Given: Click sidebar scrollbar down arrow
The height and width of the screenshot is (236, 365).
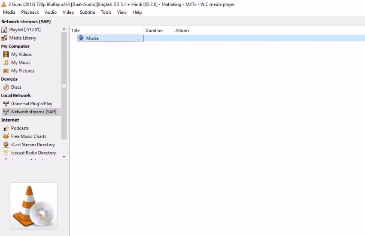Looking at the screenshot, I should coord(64,157).
